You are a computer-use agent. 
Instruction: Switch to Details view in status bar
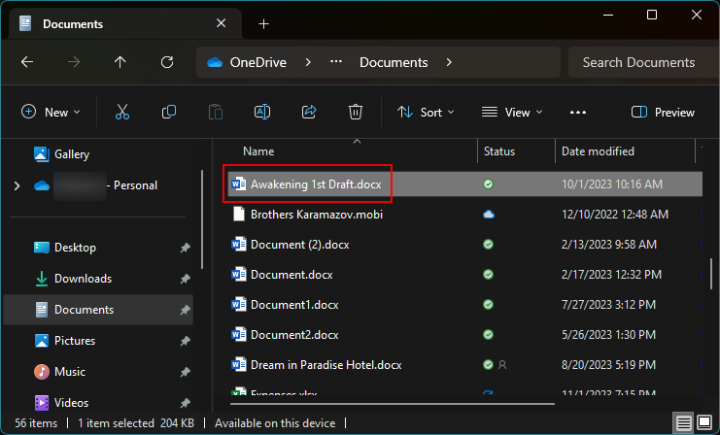(x=684, y=423)
